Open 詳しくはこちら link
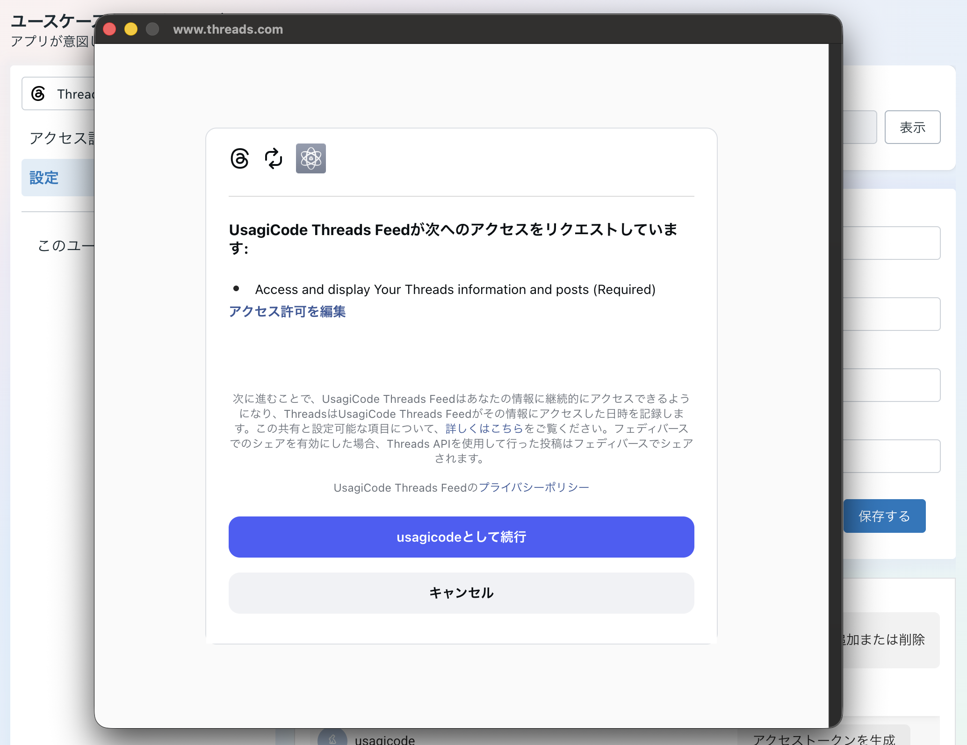Screen dimensions: 967x745 click(x=484, y=429)
